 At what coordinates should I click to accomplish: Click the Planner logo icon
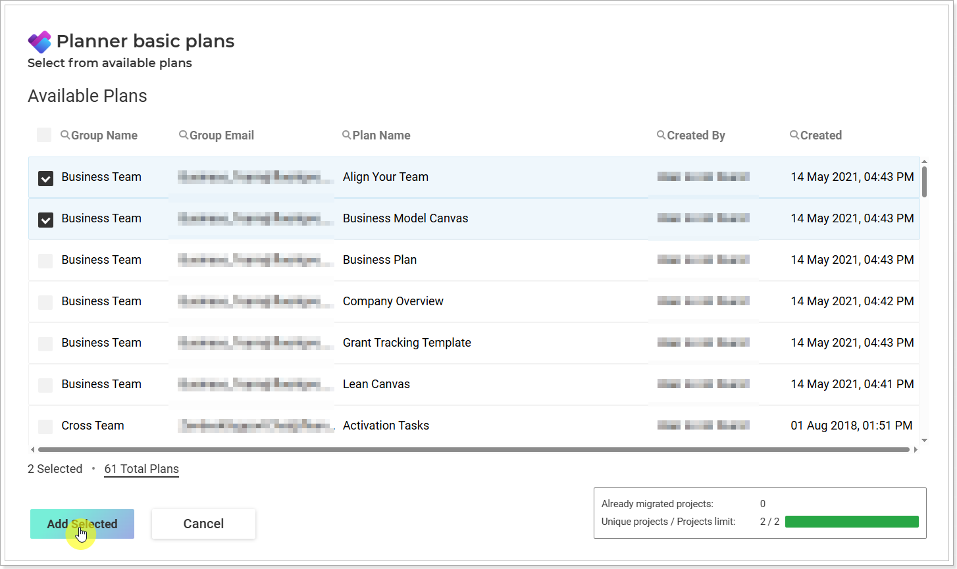(39, 41)
